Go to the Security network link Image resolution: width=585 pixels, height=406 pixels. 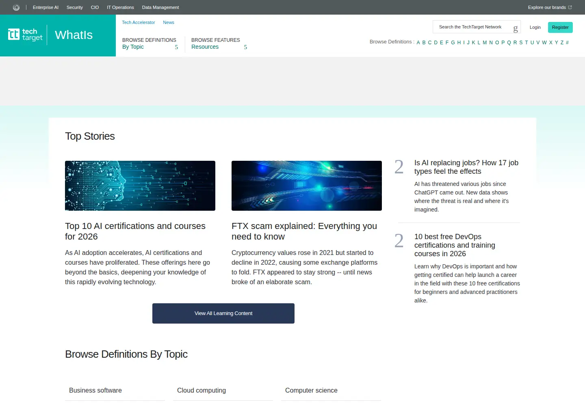pos(75,7)
